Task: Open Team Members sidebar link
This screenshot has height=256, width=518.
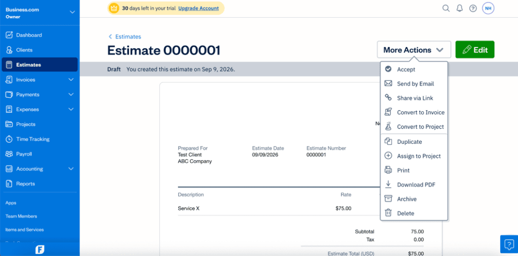Action: pyautogui.click(x=21, y=216)
